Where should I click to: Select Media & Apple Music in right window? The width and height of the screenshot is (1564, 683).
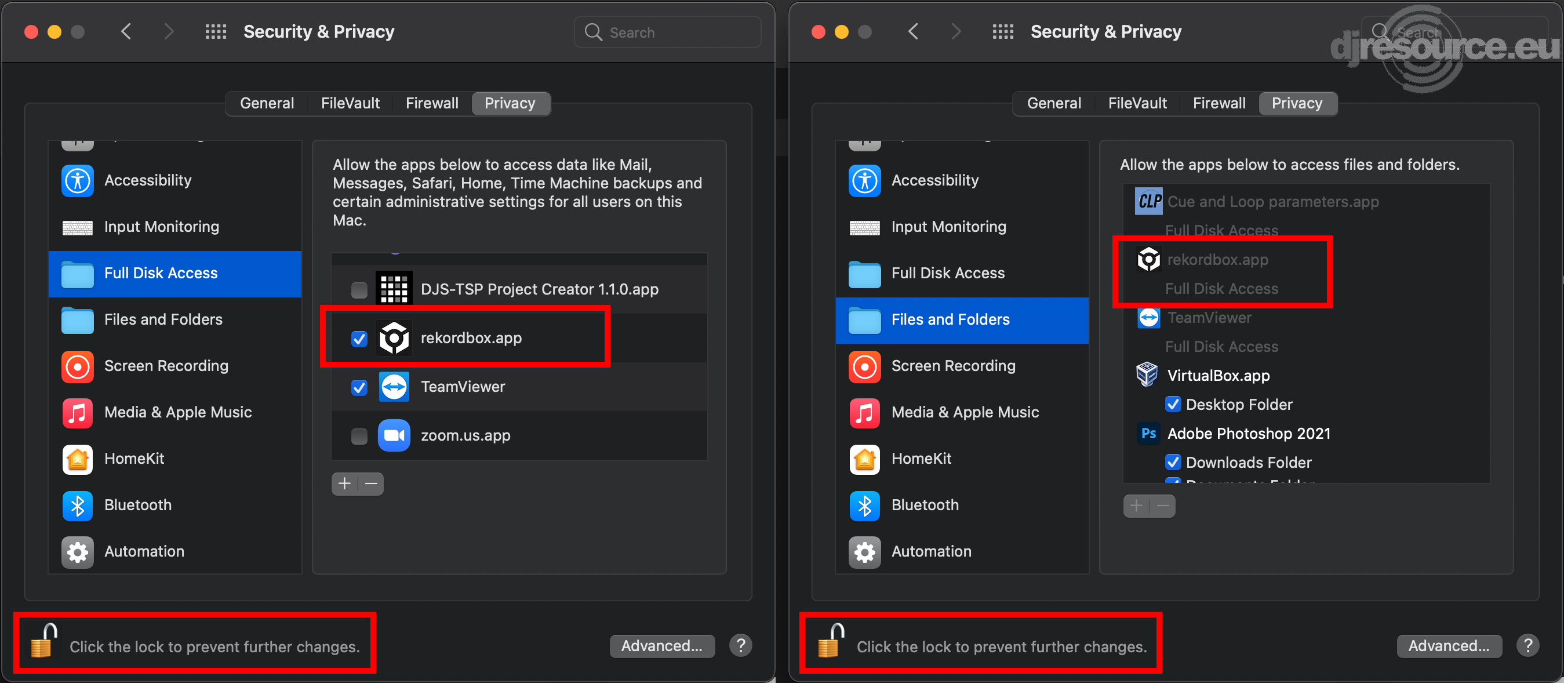point(962,413)
